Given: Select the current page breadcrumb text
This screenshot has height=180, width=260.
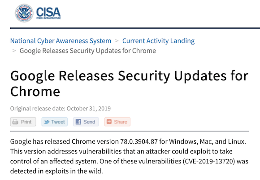Looking at the screenshot, I should pyautogui.click(x=88, y=51).
